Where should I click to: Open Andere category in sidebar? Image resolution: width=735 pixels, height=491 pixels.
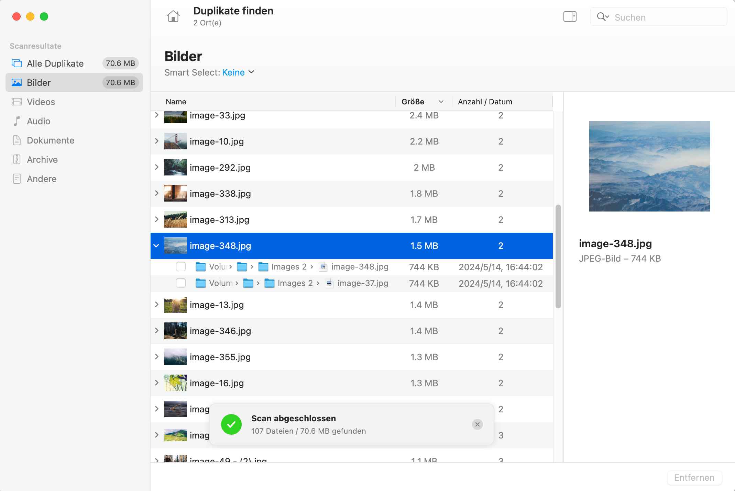[x=42, y=179]
